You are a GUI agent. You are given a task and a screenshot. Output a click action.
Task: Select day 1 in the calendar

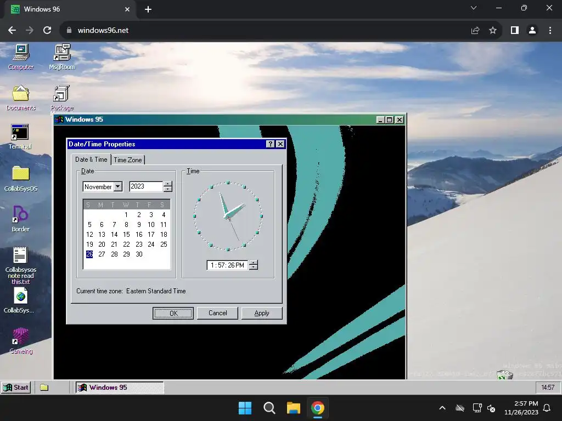[126, 215]
